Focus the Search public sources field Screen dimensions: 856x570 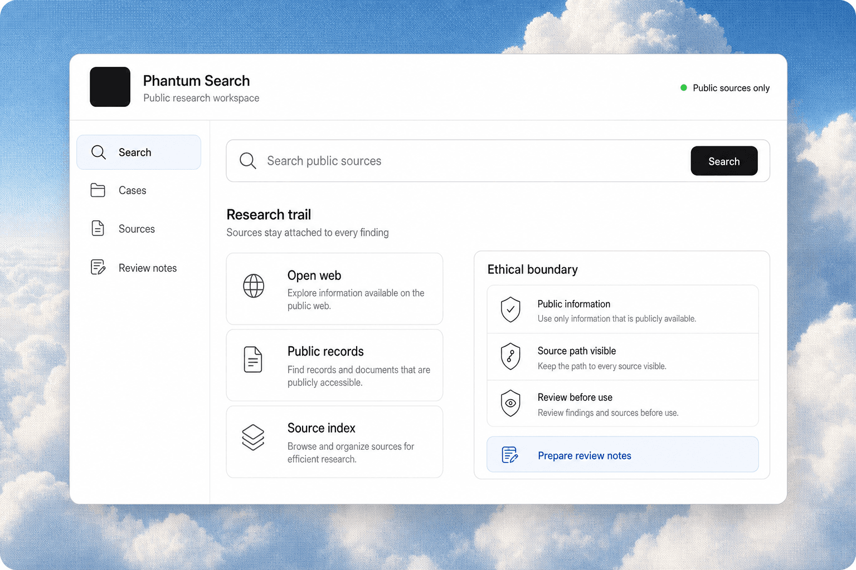click(457, 161)
